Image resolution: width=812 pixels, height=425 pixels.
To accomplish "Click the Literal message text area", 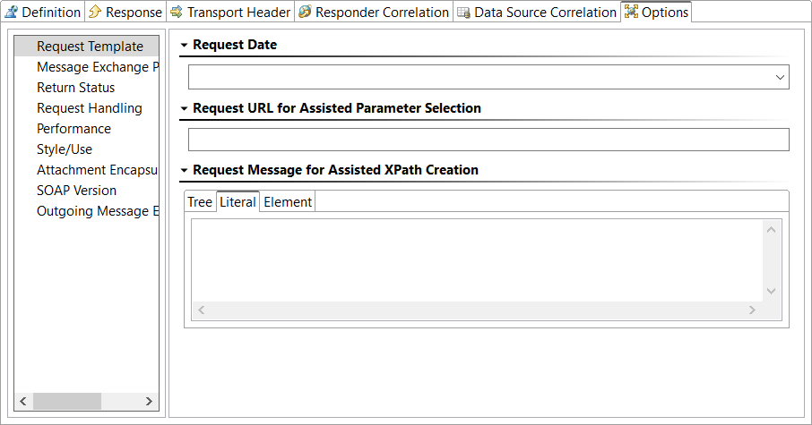I will (x=477, y=260).
